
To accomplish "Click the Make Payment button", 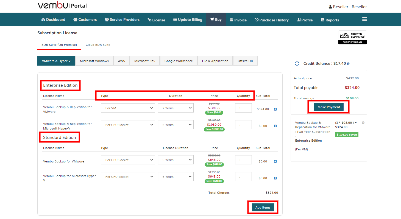I will (329, 107).
